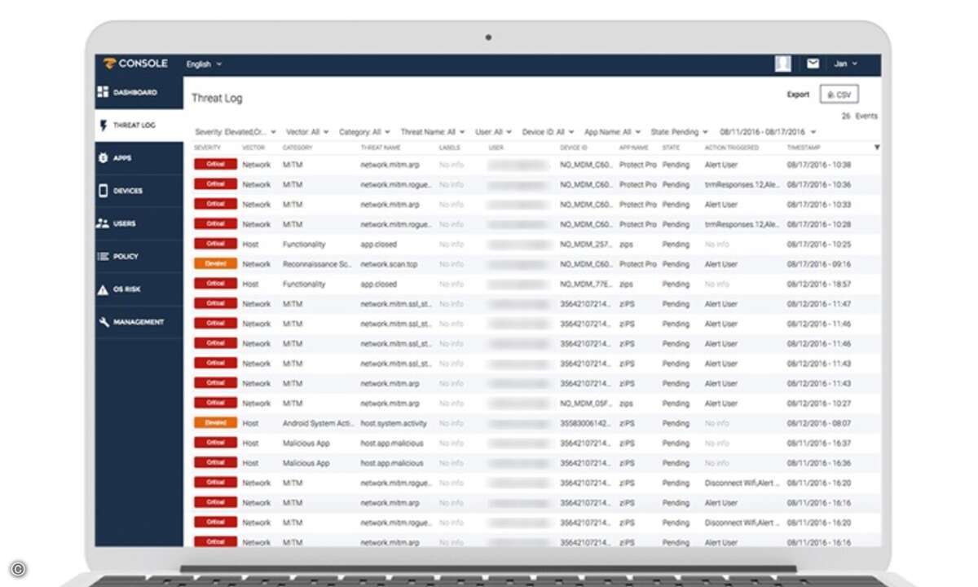The height and width of the screenshot is (587, 978).
Task: Click the Export label
Action: click(798, 95)
